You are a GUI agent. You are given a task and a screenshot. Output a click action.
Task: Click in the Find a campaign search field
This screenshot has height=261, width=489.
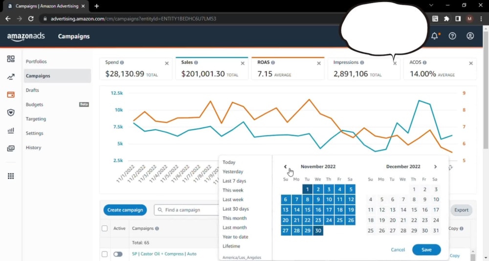tap(187, 210)
